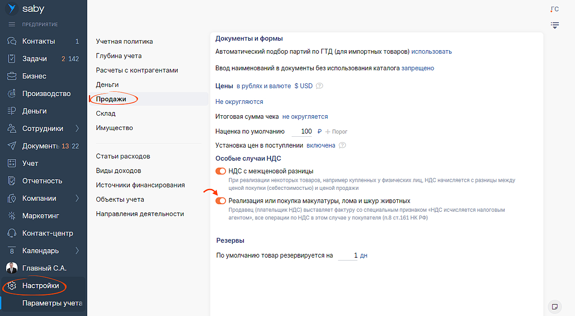Click the Marketing icon in sidebar
This screenshot has width=575, height=316.
click(12, 216)
